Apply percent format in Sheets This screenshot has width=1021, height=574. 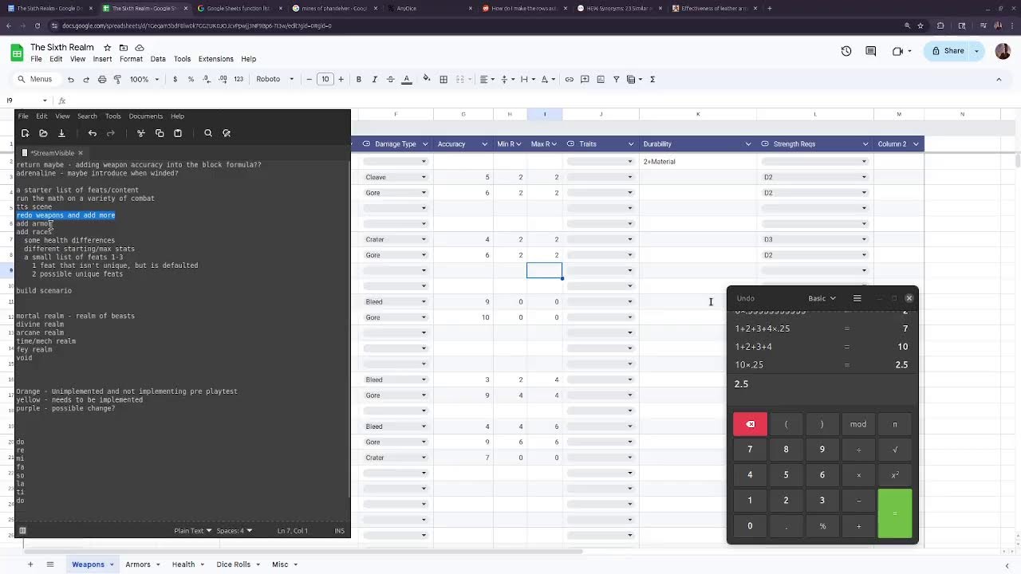click(x=191, y=79)
